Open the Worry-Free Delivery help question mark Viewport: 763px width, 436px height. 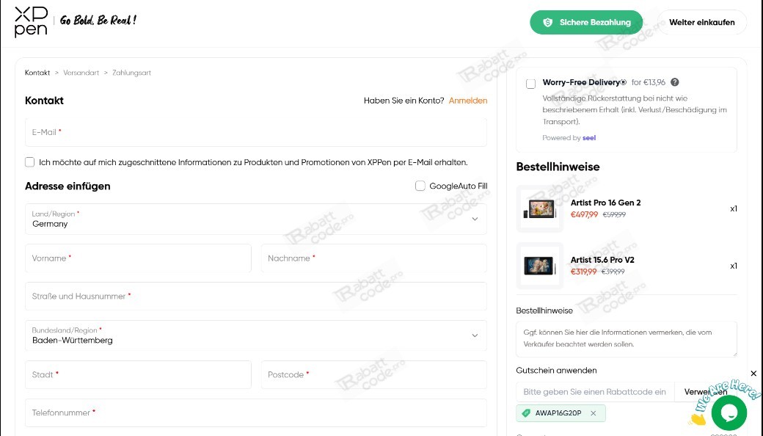click(x=674, y=82)
